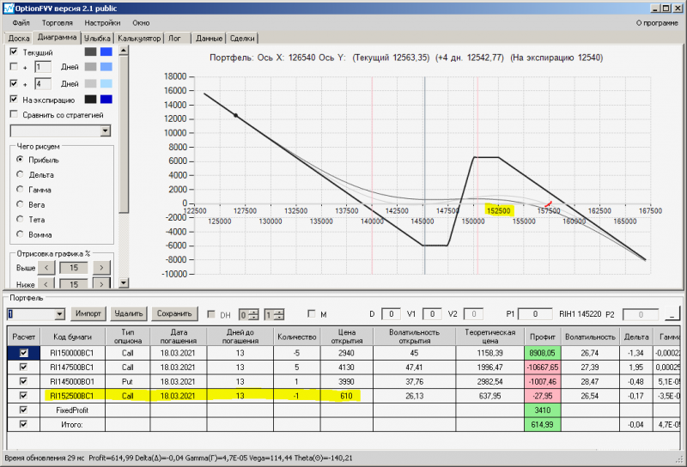Image resolution: width=687 pixels, height=467 pixels.
Task: Increase the Выше percent with right arrow
Action: (x=101, y=267)
